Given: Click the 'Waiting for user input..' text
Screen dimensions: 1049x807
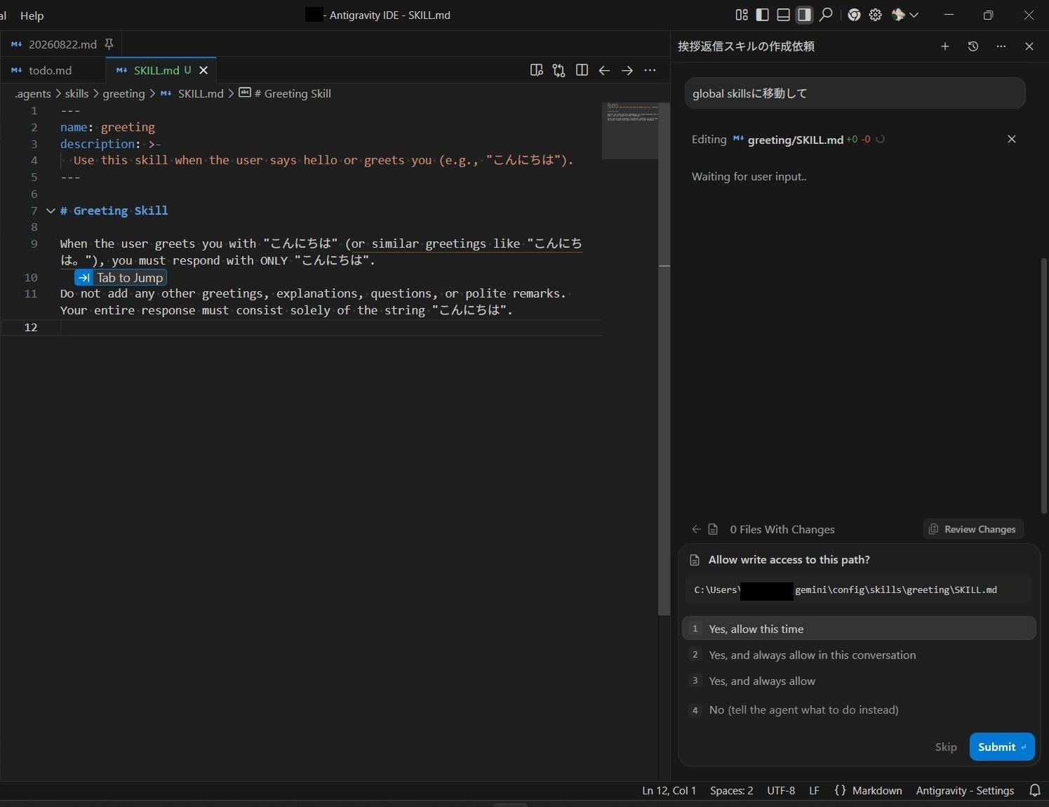Looking at the screenshot, I should (x=749, y=177).
